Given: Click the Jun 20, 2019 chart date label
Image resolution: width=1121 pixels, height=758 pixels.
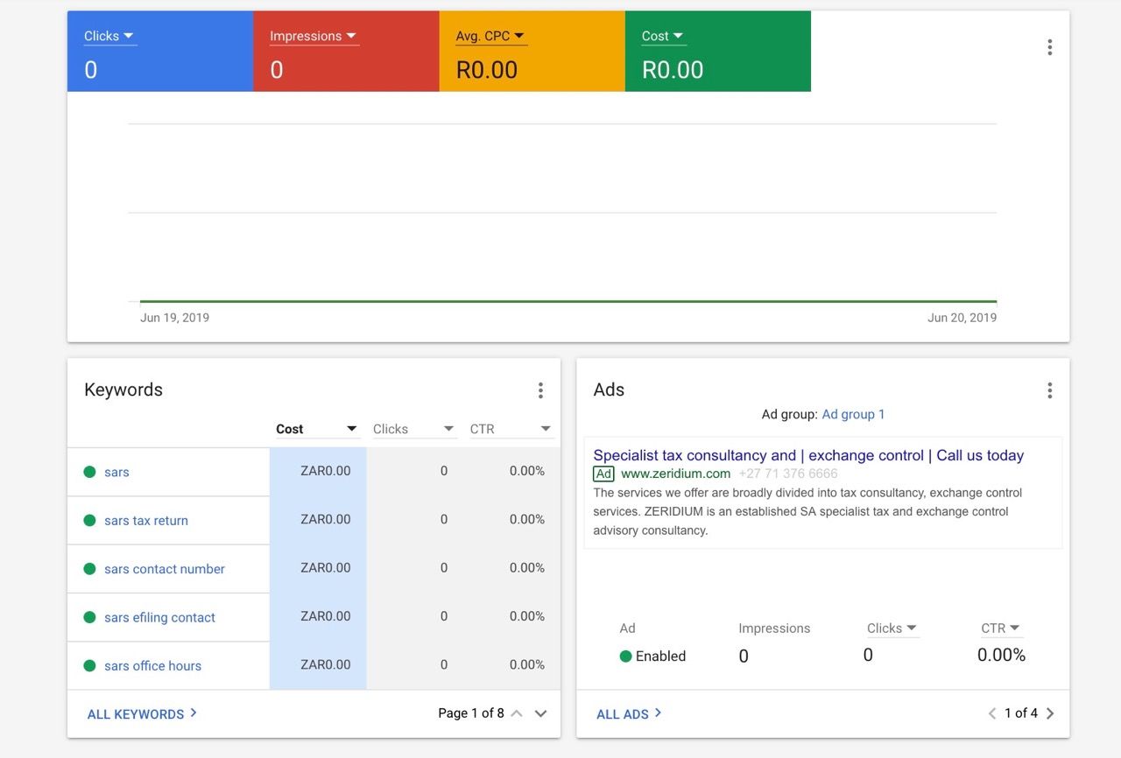Looking at the screenshot, I should [x=962, y=318].
